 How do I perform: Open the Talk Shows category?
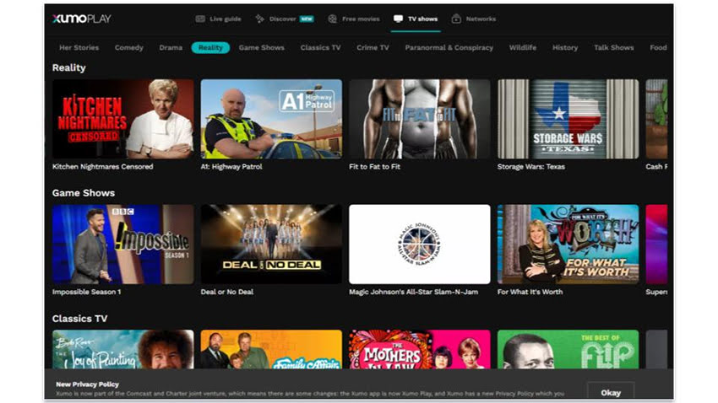click(x=613, y=47)
